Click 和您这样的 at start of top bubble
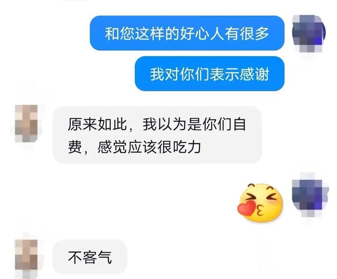The image size is (337, 279). pos(142,34)
